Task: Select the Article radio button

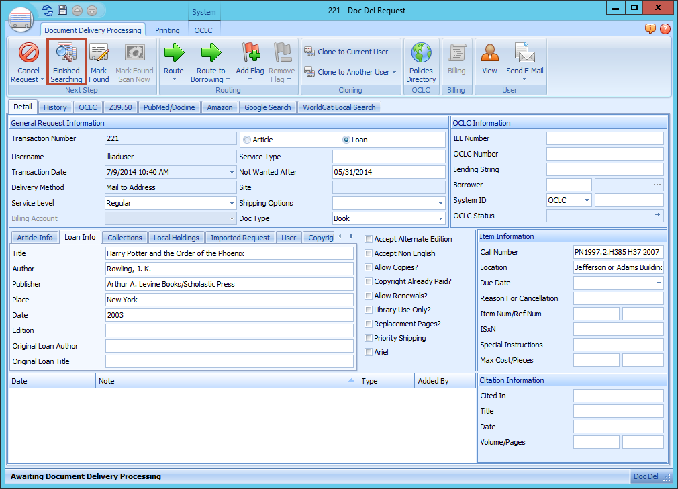Action: [248, 139]
